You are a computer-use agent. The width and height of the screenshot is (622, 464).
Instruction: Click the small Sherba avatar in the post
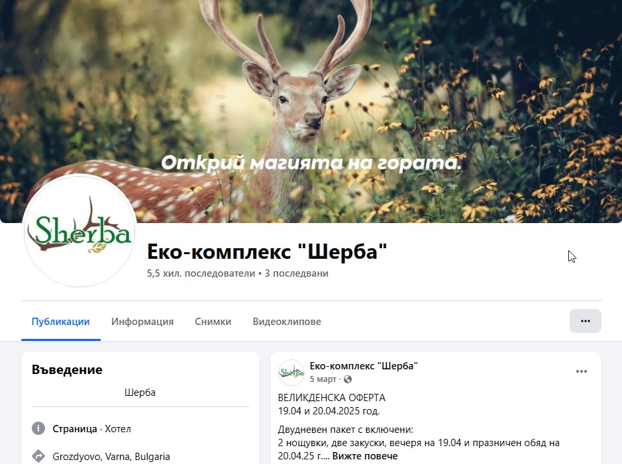click(x=291, y=373)
